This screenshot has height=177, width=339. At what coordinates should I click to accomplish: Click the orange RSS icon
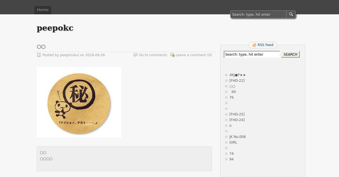point(254,45)
